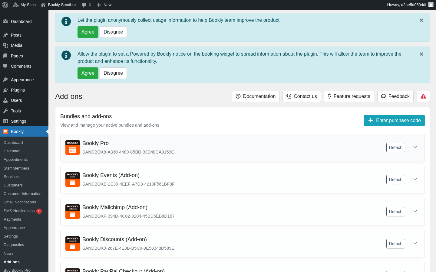This screenshot has width=436, height=272.
Task: Open Customer Information page
Action: click(x=22, y=194)
